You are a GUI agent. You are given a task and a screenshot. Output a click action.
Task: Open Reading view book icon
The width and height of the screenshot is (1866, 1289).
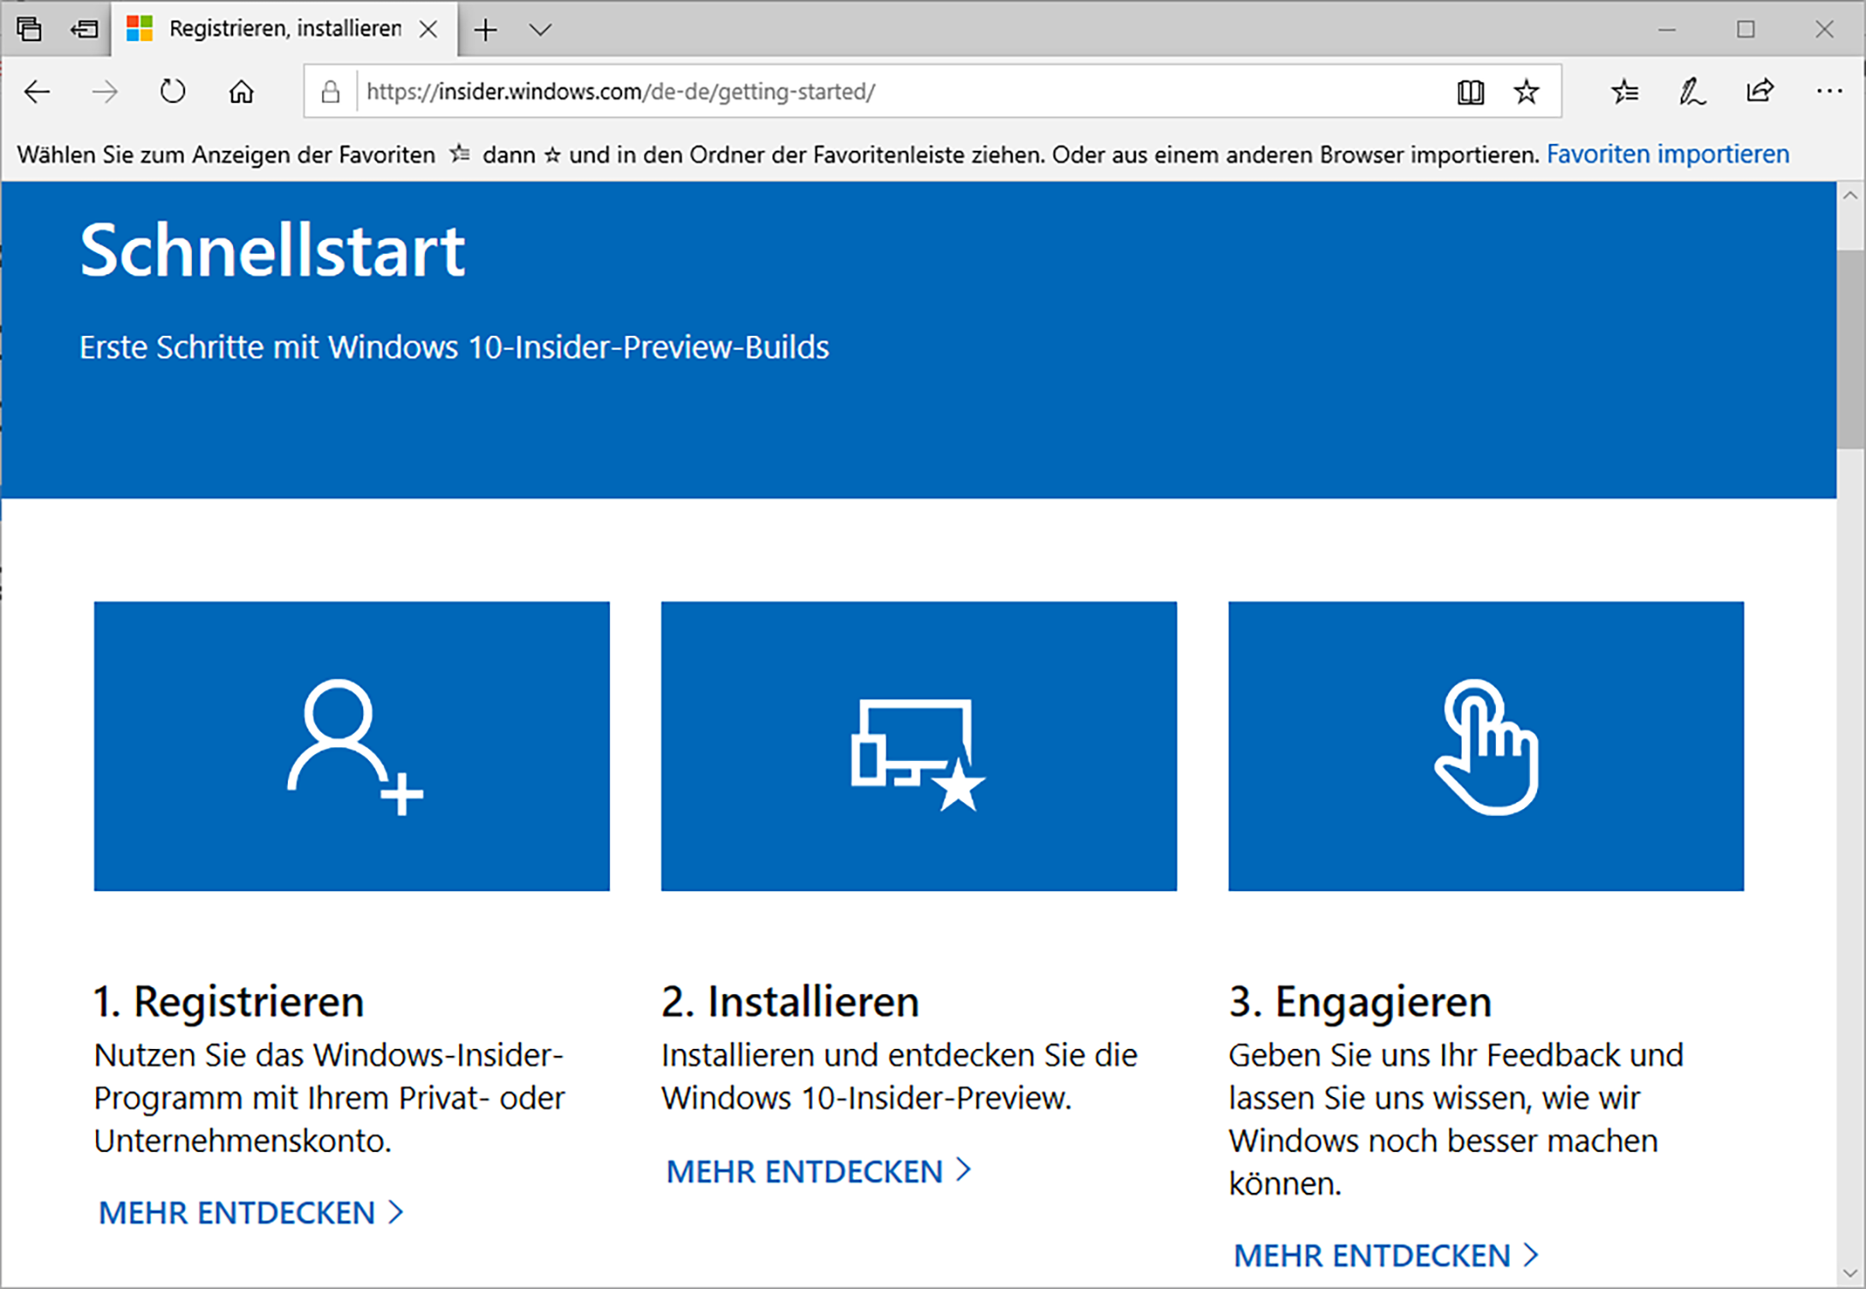pyautogui.click(x=1470, y=92)
